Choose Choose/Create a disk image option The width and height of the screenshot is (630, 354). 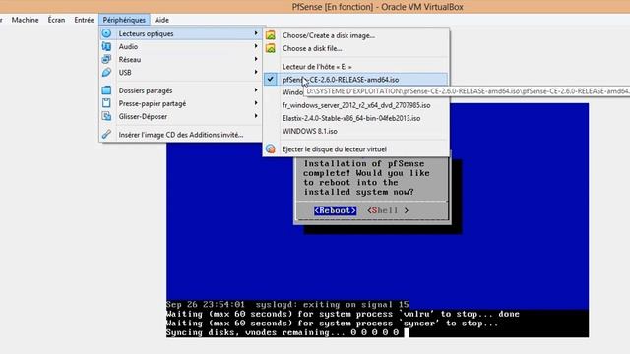(x=355, y=35)
